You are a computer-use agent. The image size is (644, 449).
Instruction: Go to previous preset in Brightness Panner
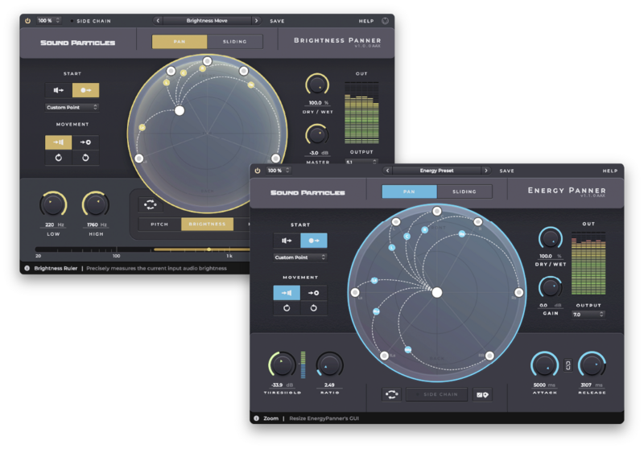coord(158,21)
